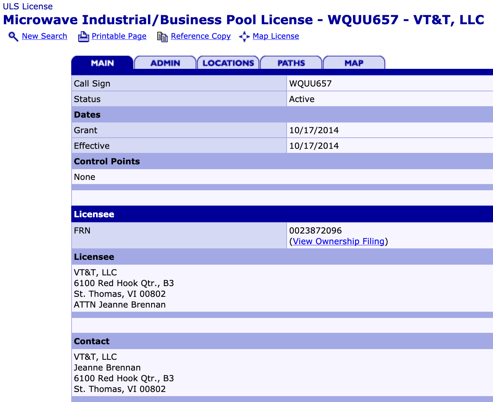Open the Printable Page link
493x402 pixels.
tap(119, 36)
